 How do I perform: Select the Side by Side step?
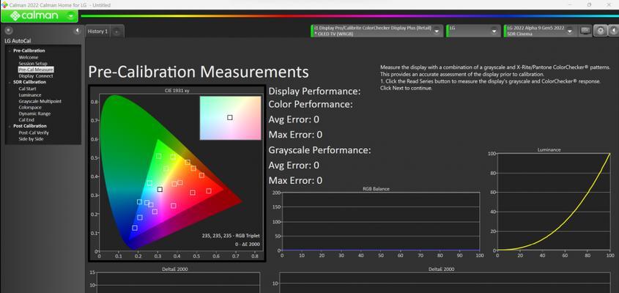[x=31, y=139]
